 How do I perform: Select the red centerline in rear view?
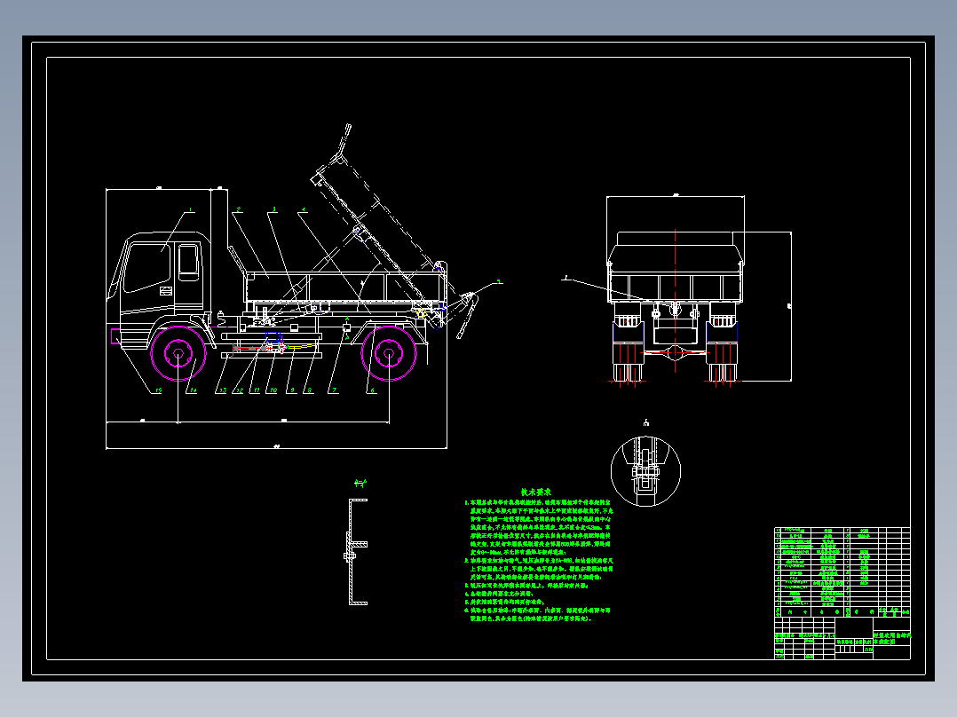675,300
